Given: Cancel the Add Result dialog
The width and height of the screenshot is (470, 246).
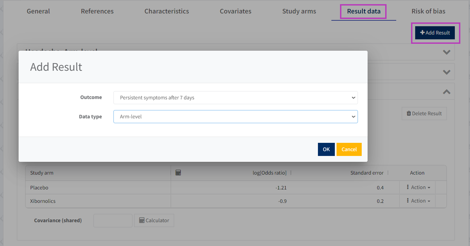Looking at the screenshot, I should (349, 149).
